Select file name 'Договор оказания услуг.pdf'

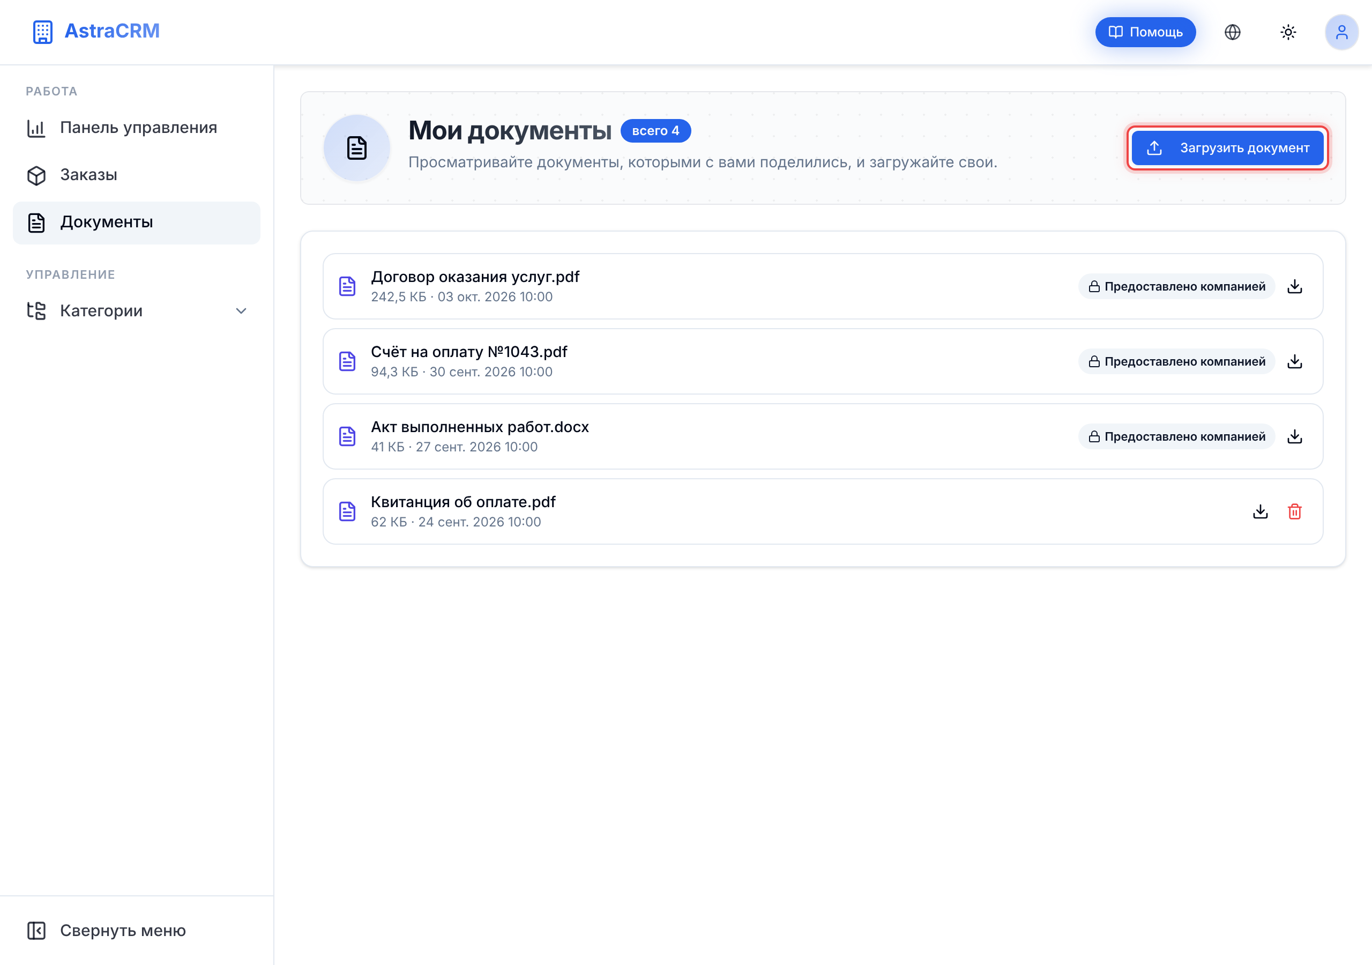pos(475,277)
